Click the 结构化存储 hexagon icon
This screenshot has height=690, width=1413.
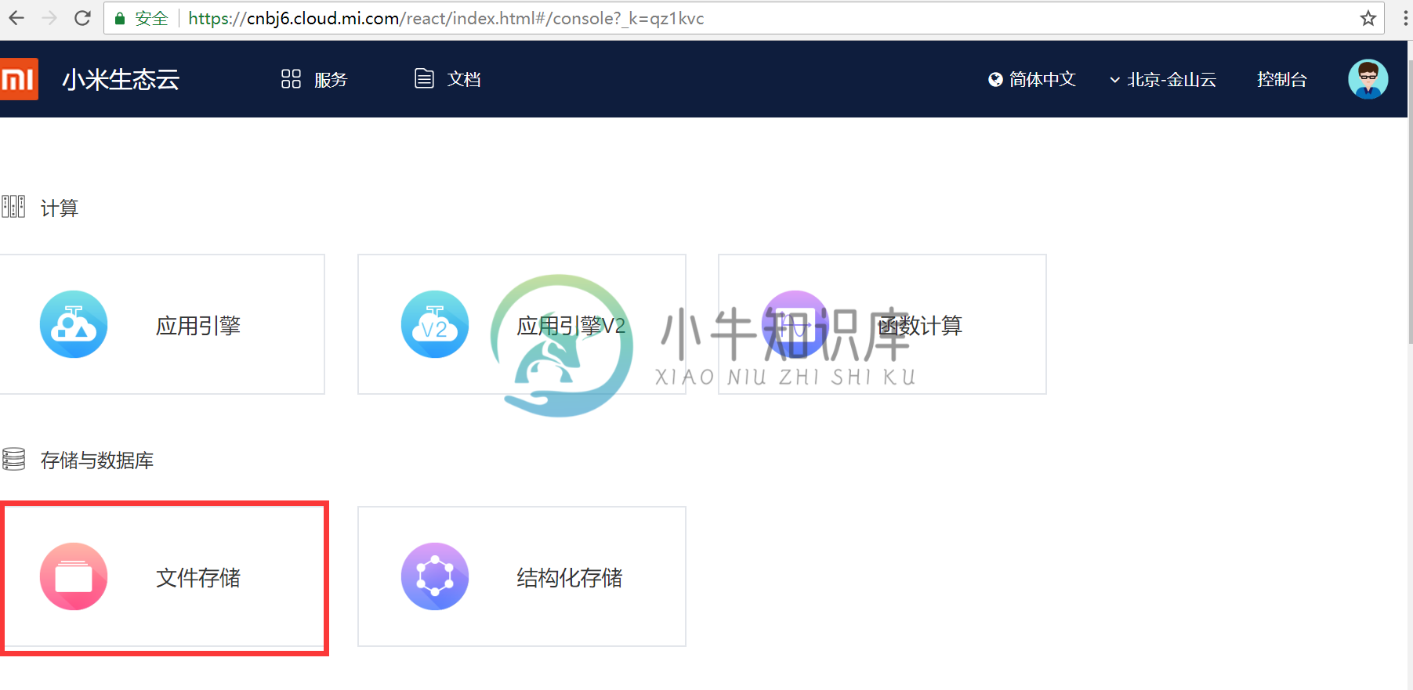(435, 576)
